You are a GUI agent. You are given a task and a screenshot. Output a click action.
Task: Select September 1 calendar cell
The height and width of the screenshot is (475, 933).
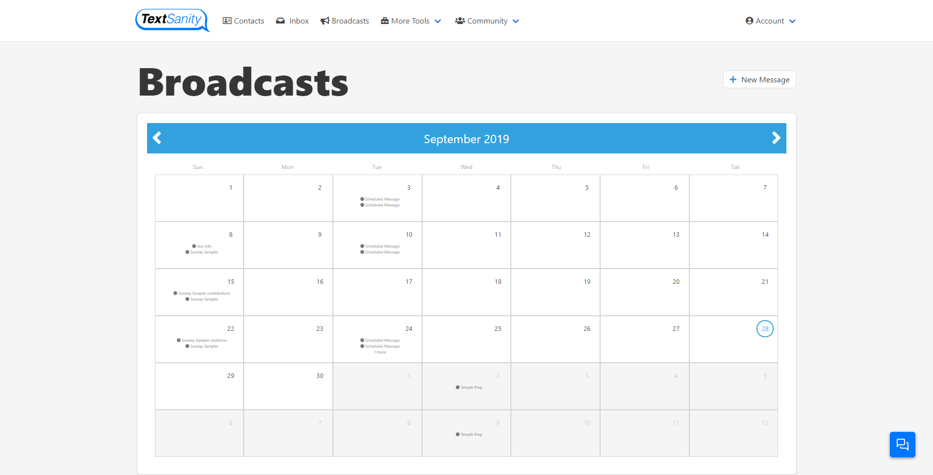(x=199, y=198)
